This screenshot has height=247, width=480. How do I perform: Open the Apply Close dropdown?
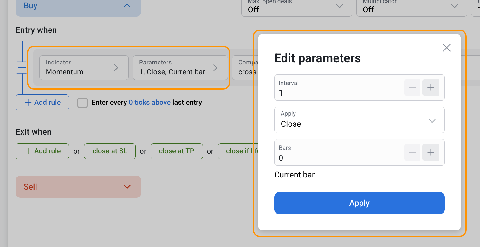[x=359, y=120]
